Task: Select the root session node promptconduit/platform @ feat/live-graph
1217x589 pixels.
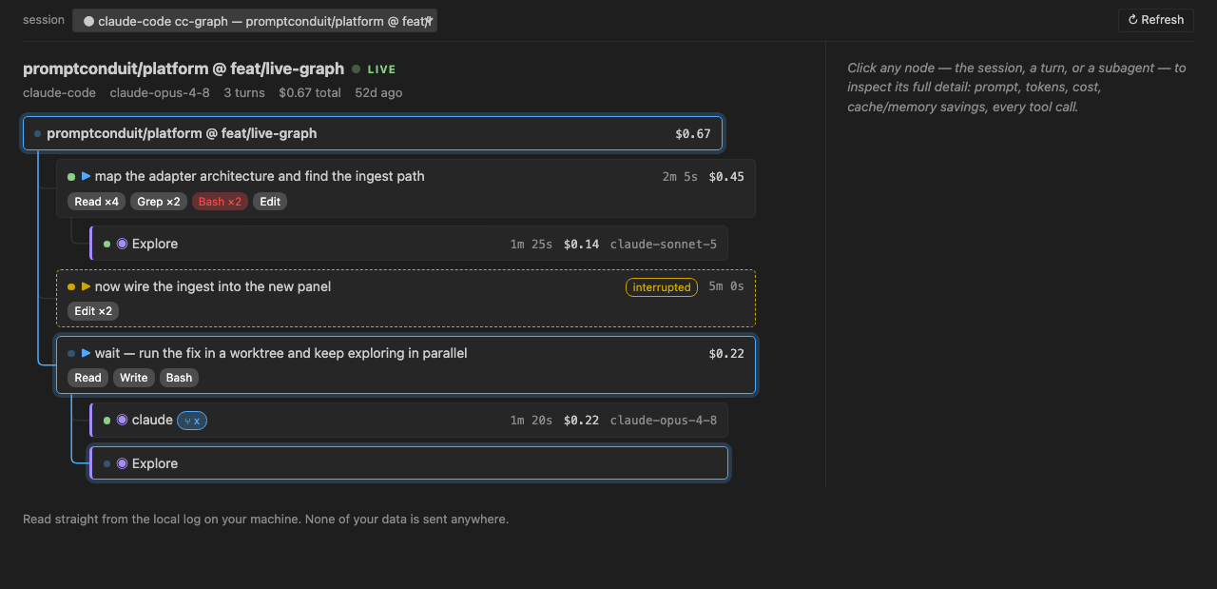Action: pos(373,133)
